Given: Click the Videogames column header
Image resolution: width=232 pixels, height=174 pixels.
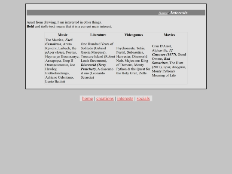Looking at the screenshot, I should (134, 35).
